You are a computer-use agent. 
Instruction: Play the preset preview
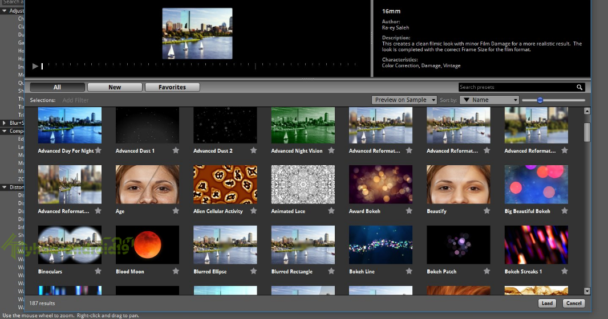pyautogui.click(x=35, y=66)
